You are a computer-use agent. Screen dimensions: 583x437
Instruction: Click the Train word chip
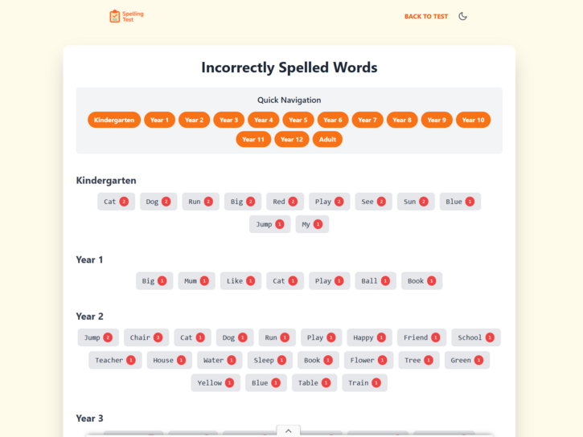(x=363, y=382)
